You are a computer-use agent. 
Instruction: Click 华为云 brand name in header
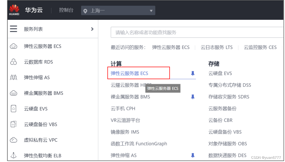point(34,10)
